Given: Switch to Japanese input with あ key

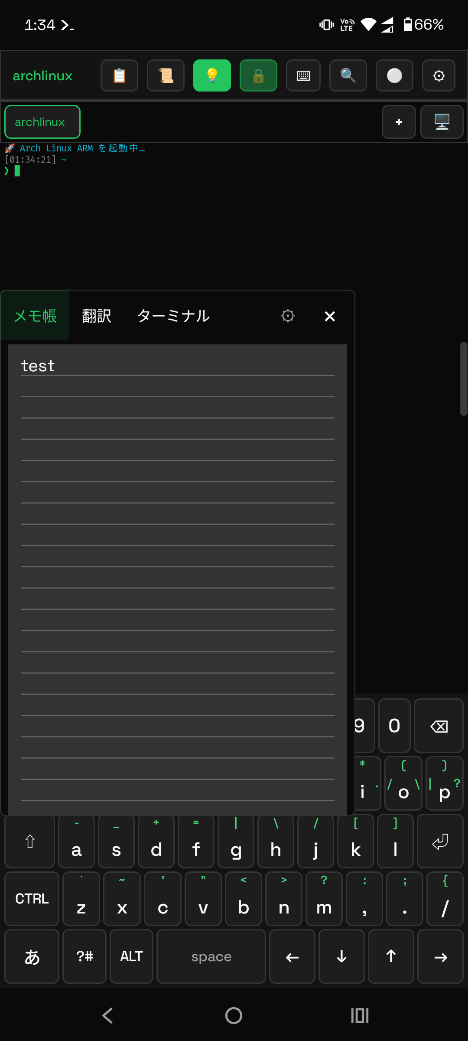Looking at the screenshot, I should tap(32, 956).
